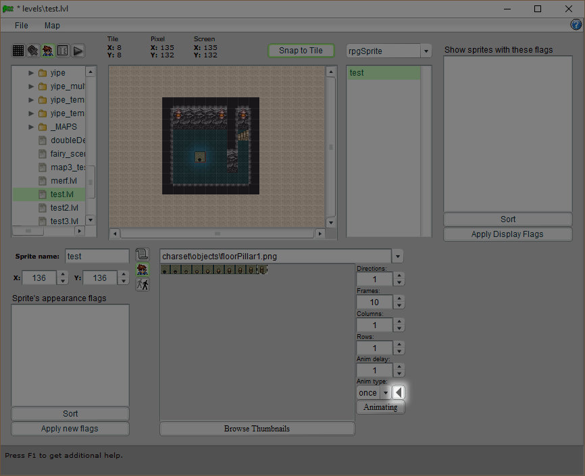Image resolution: width=585 pixels, height=476 pixels.
Task: Click the eraser tool icon
Action: click(x=33, y=51)
